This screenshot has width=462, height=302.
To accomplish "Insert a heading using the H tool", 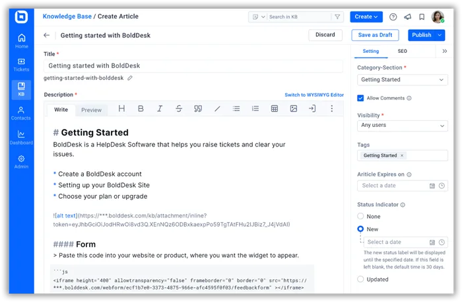I will coord(121,108).
